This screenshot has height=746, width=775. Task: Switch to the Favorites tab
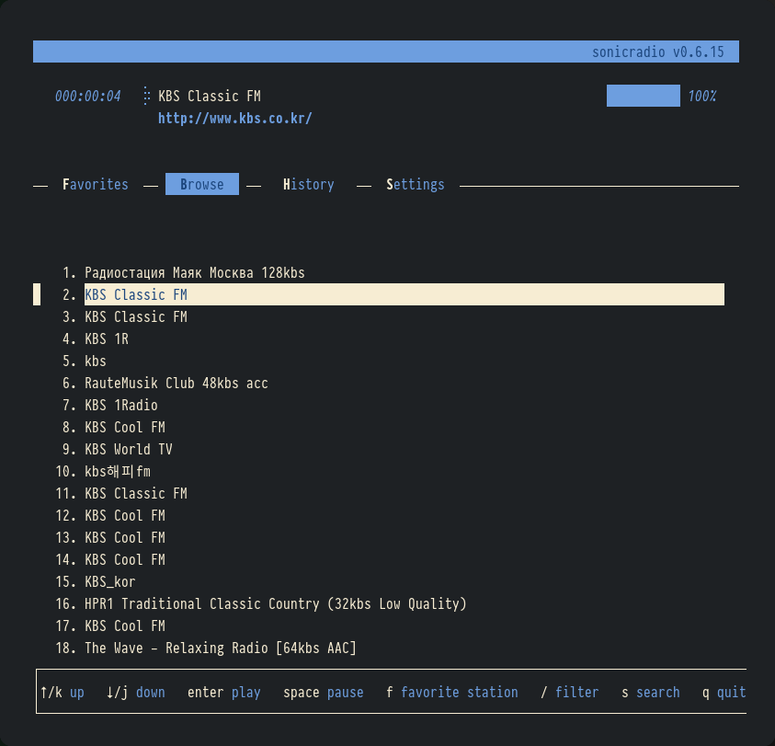tap(95, 185)
